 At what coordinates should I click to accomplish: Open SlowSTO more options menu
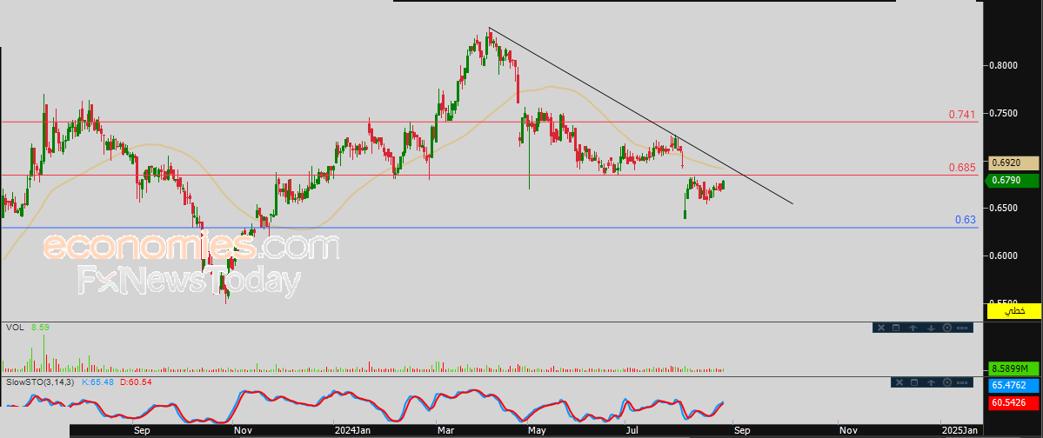click(x=961, y=382)
